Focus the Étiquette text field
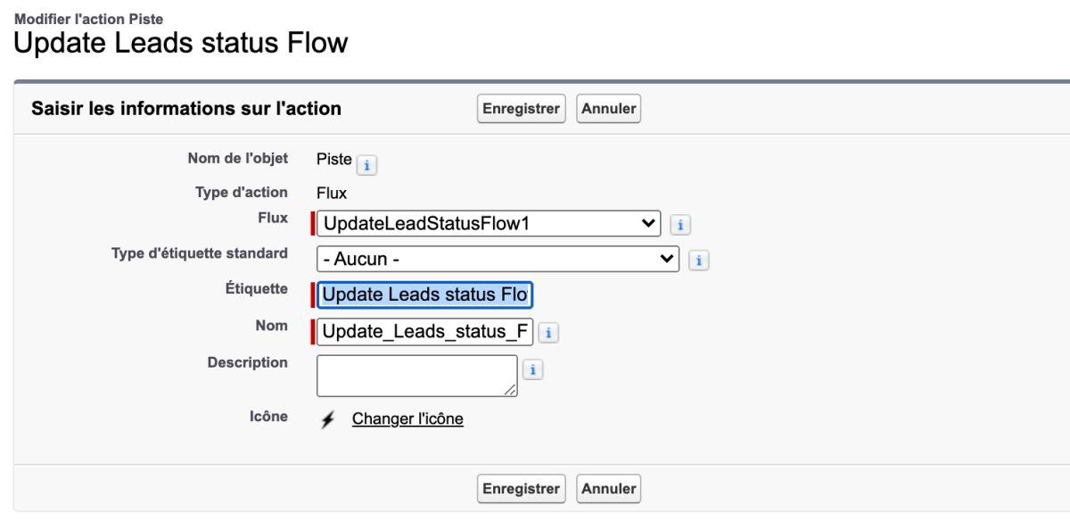Image resolution: width=1070 pixels, height=522 pixels. 424,294
